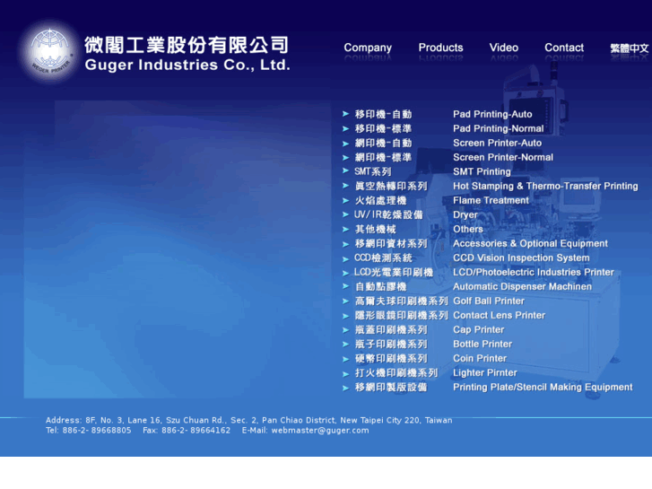The image size is (652, 489).
Task: Click arrow bullet beside 網印機-自動
Action: [x=345, y=144]
